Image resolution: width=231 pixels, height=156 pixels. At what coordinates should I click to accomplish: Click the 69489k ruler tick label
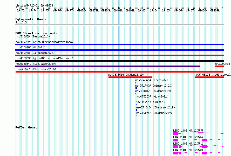coord(215,11)
